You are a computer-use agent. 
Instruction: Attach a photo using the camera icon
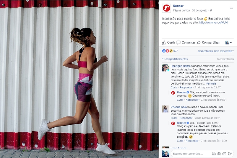click(219, 154)
